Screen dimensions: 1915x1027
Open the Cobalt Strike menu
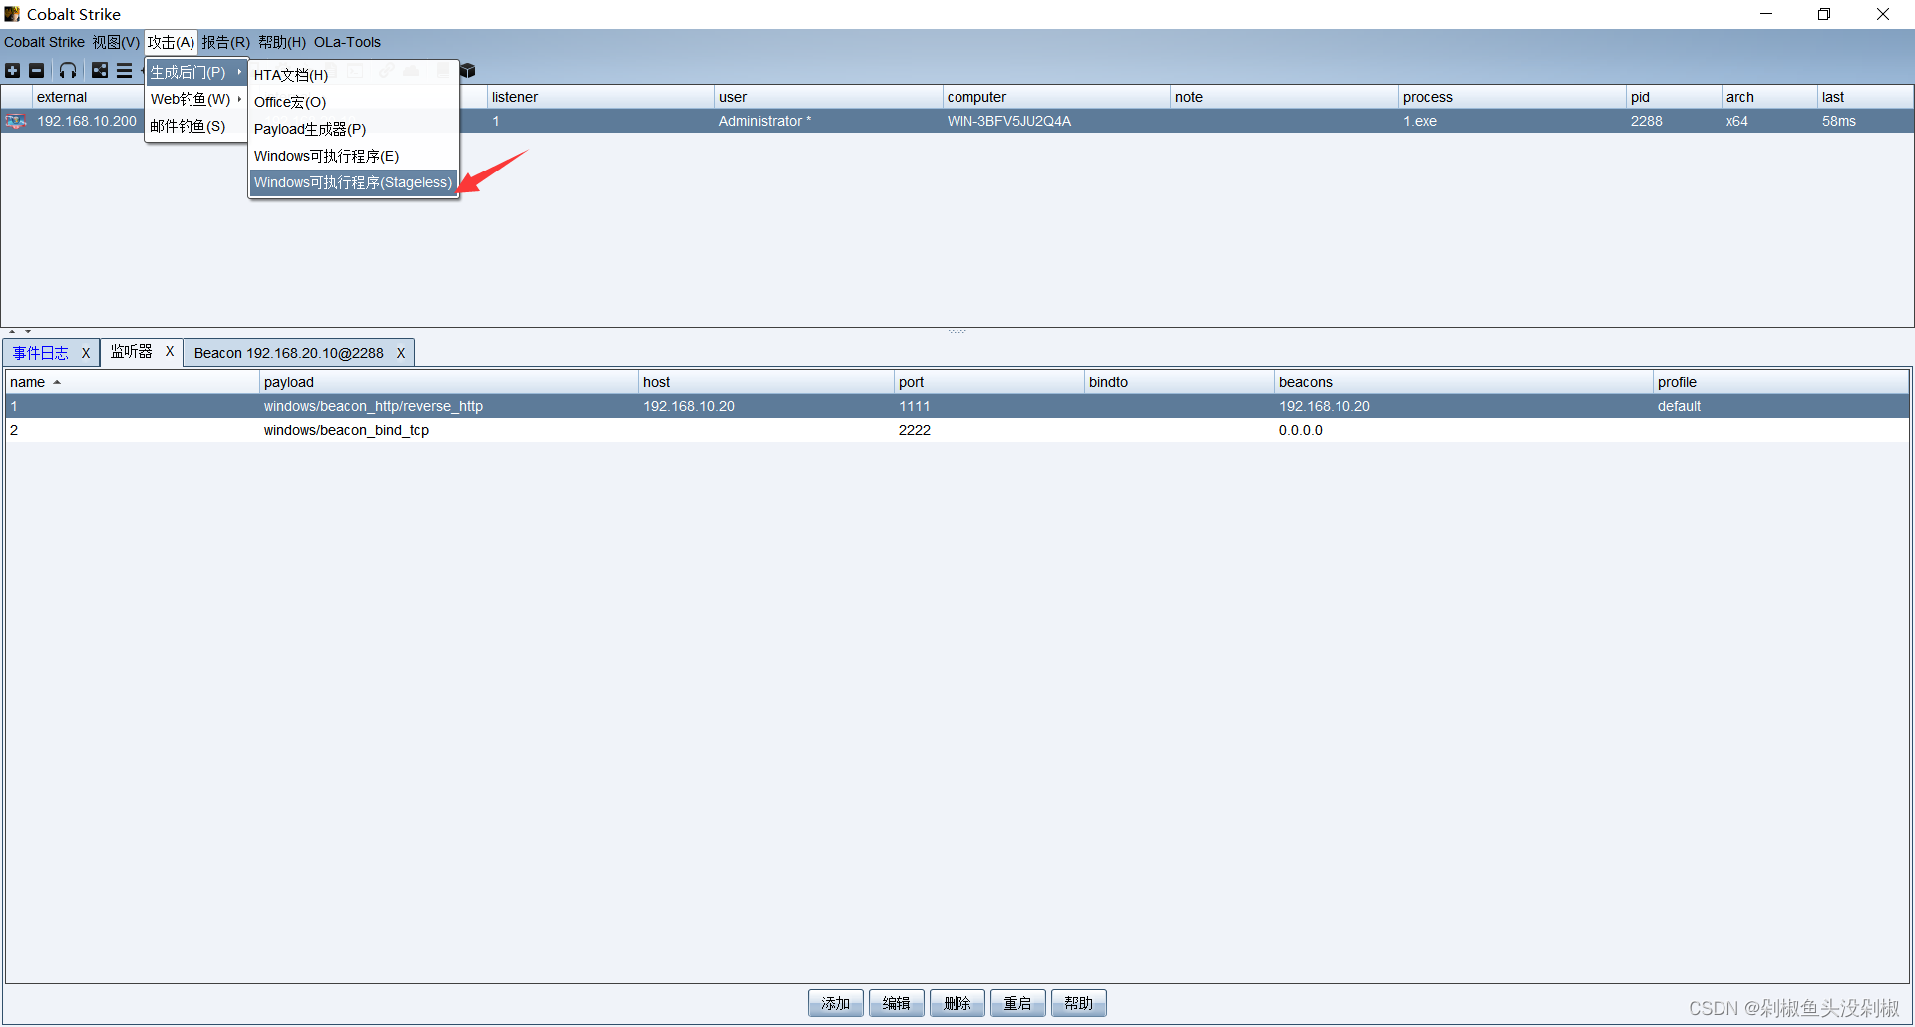(44, 42)
